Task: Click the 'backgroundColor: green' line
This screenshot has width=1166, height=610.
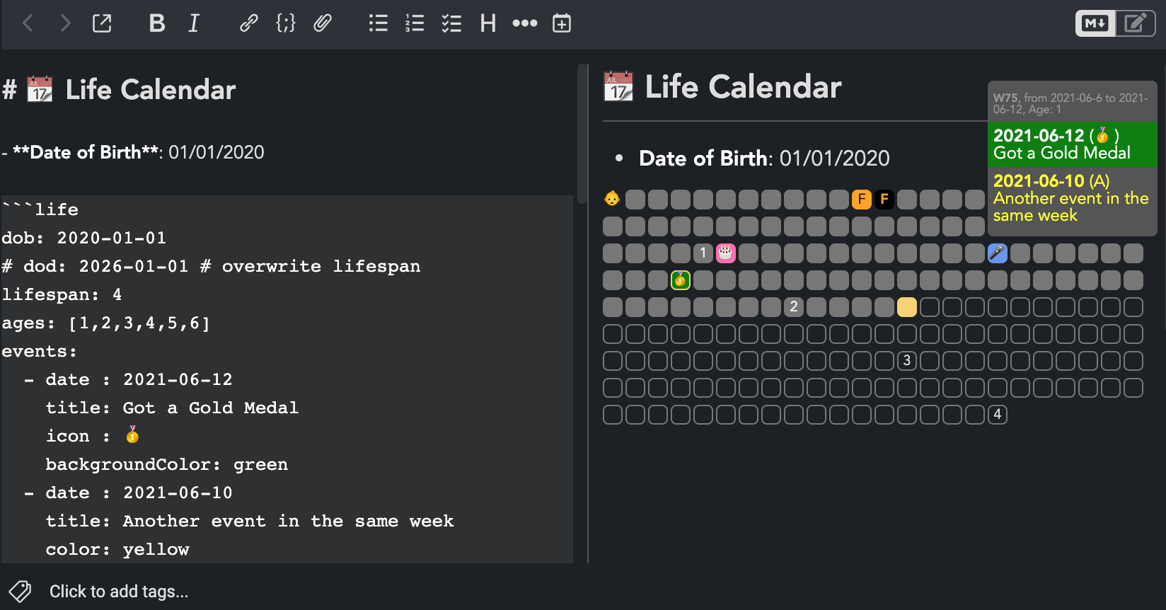Action: tap(167, 464)
